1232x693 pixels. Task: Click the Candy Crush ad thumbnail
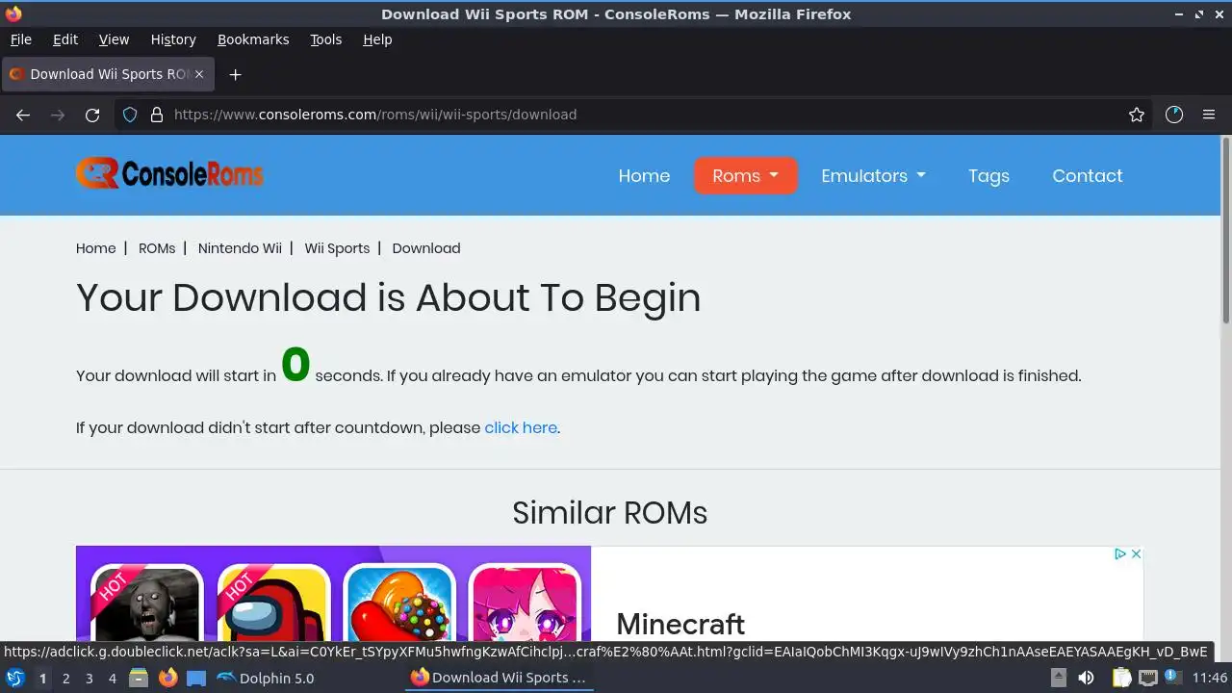(x=399, y=603)
